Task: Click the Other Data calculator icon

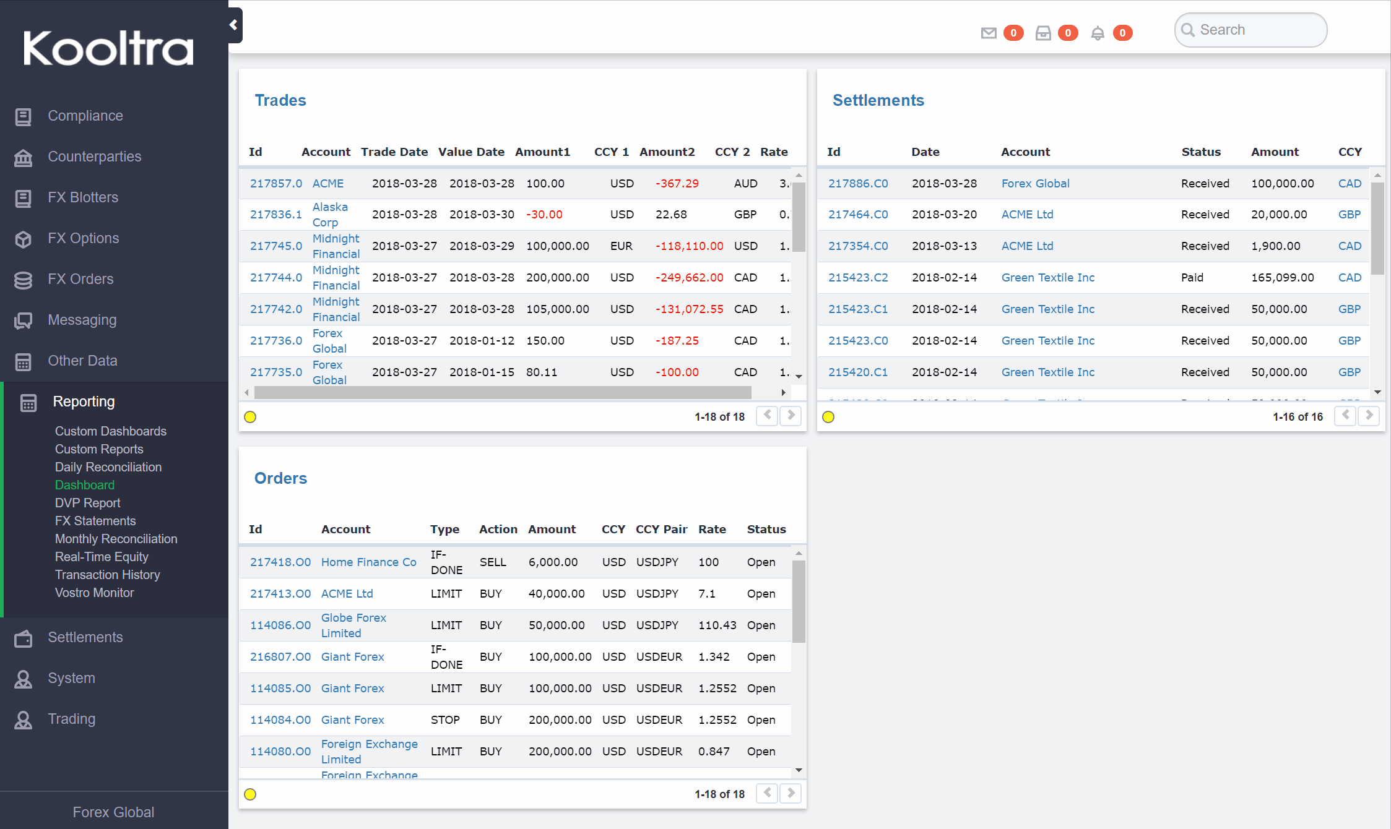Action: (x=24, y=361)
